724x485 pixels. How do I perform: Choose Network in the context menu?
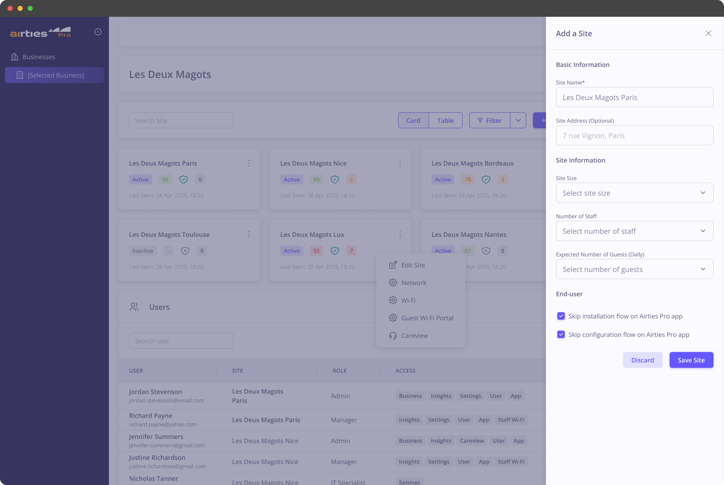click(x=421, y=283)
